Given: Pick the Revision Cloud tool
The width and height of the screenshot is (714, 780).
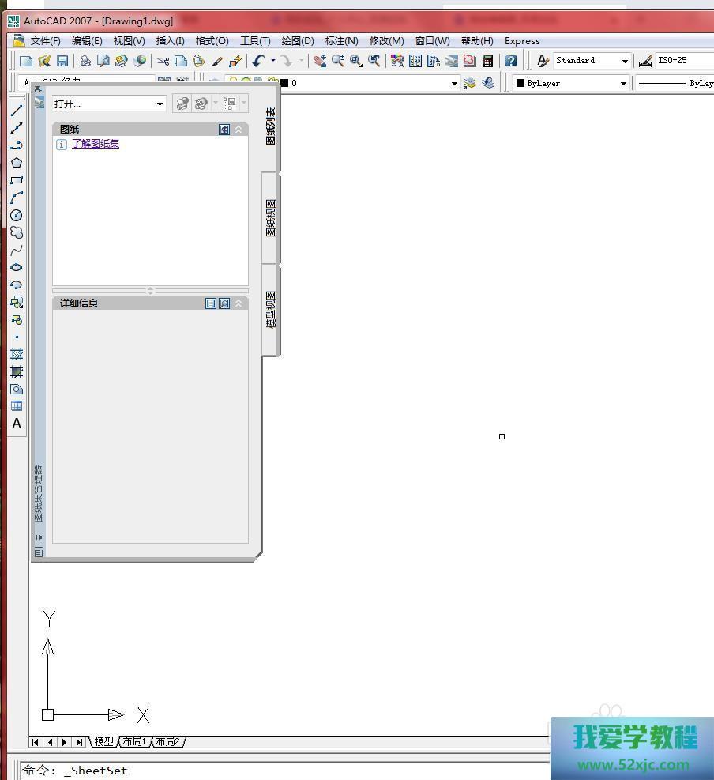Looking at the screenshot, I should (x=16, y=232).
